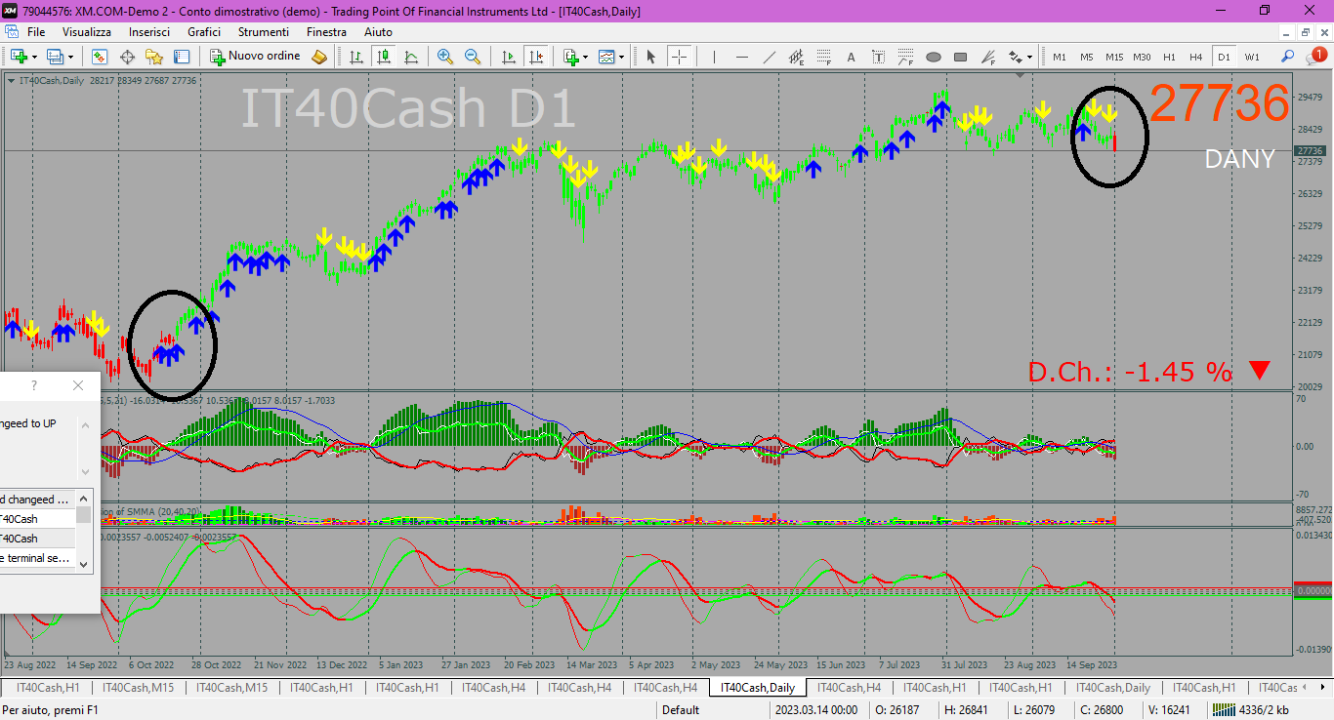Screen dimensions: 1334x720
Task: Open the Aiuto menu
Action: pyautogui.click(x=378, y=31)
